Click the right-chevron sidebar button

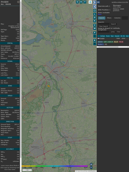click(95, 2)
